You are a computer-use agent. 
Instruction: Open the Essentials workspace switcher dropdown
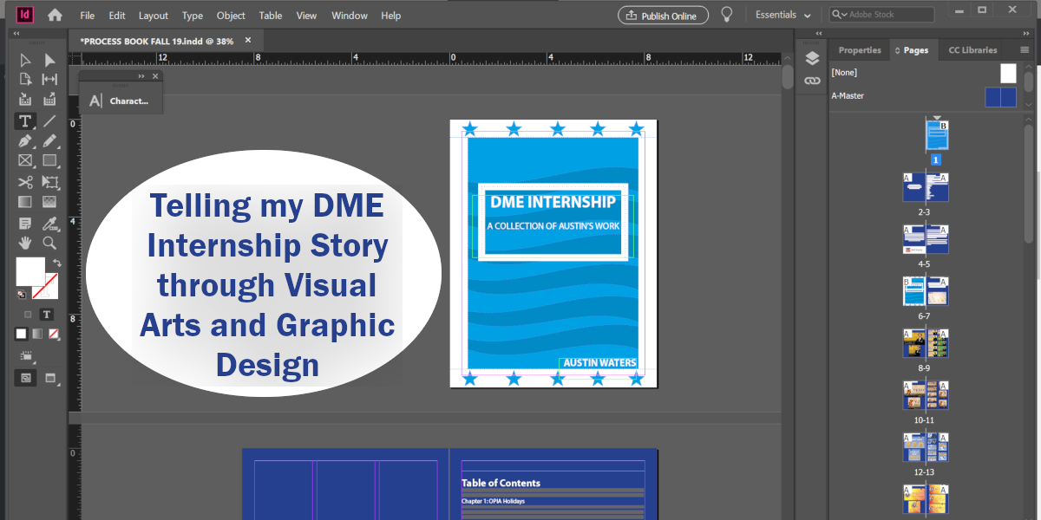pos(781,14)
